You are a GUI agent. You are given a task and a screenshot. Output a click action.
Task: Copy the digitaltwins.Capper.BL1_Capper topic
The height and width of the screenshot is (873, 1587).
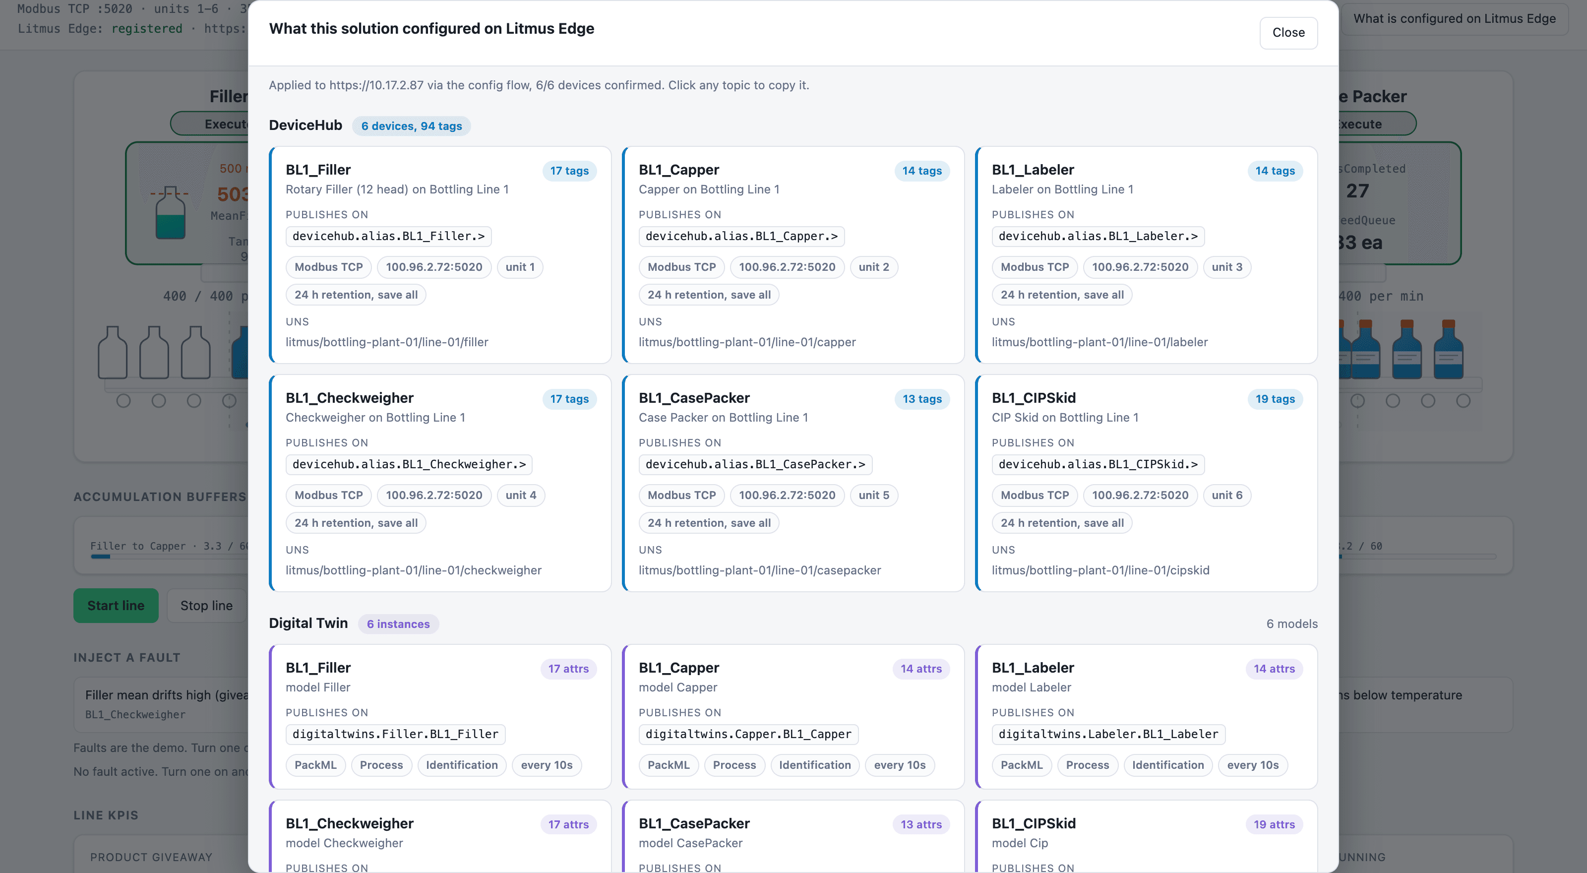pyautogui.click(x=748, y=735)
